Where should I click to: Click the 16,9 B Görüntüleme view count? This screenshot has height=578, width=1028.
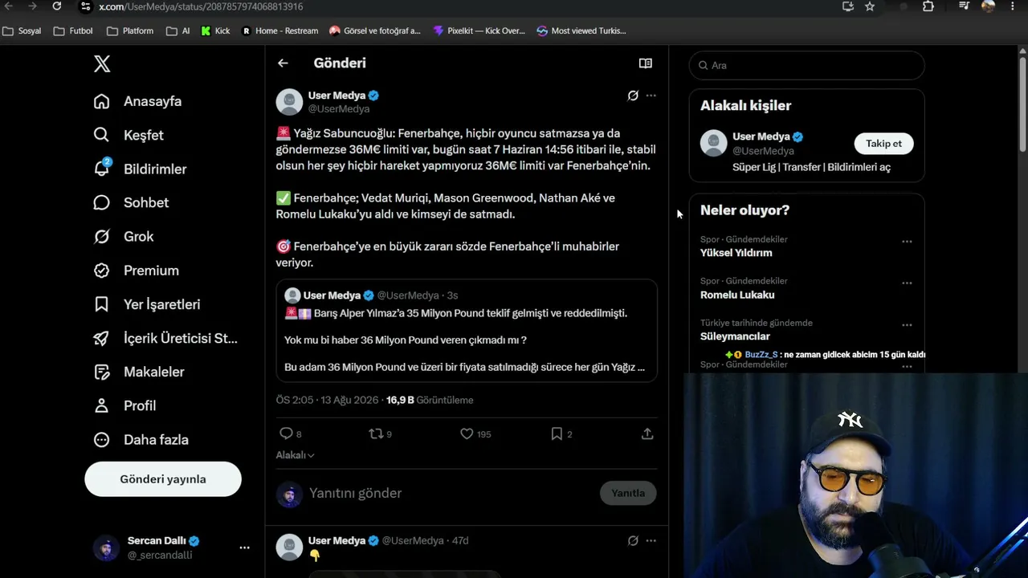[x=430, y=400]
